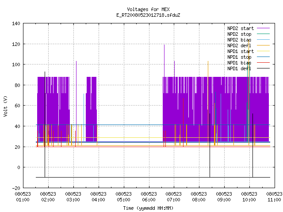Click the "NPD1 start" legend label
The image size is (283, 212).
[x=241, y=51]
